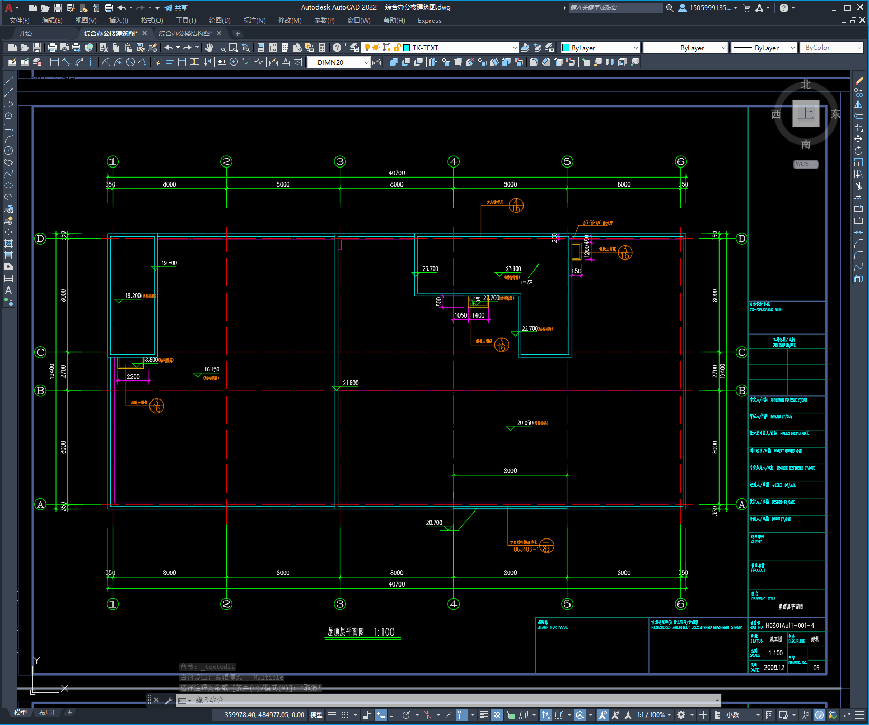This screenshot has height=725, width=869.
Task: Select the Line tool in left toolbar
Action: 8,81
